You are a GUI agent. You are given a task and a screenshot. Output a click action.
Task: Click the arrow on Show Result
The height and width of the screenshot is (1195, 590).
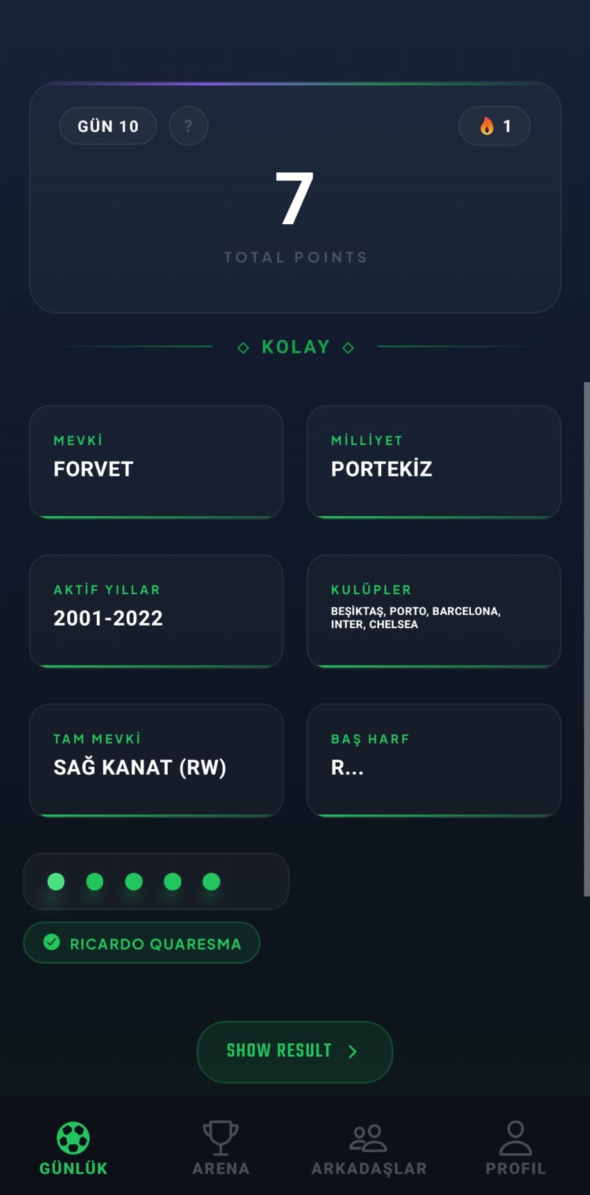(x=352, y=1052)
